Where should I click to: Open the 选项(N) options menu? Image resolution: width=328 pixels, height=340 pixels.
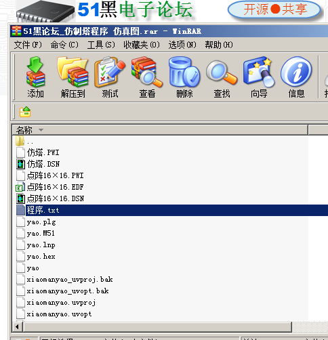[x=182, y=45]
